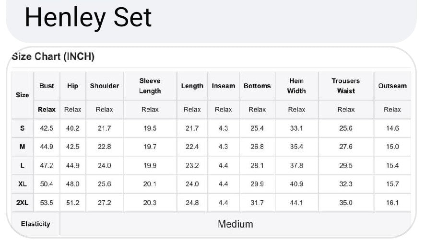Click the Sleeve Length column header
This screenshot has width=425, height=240.
click(x=150, y=86)
